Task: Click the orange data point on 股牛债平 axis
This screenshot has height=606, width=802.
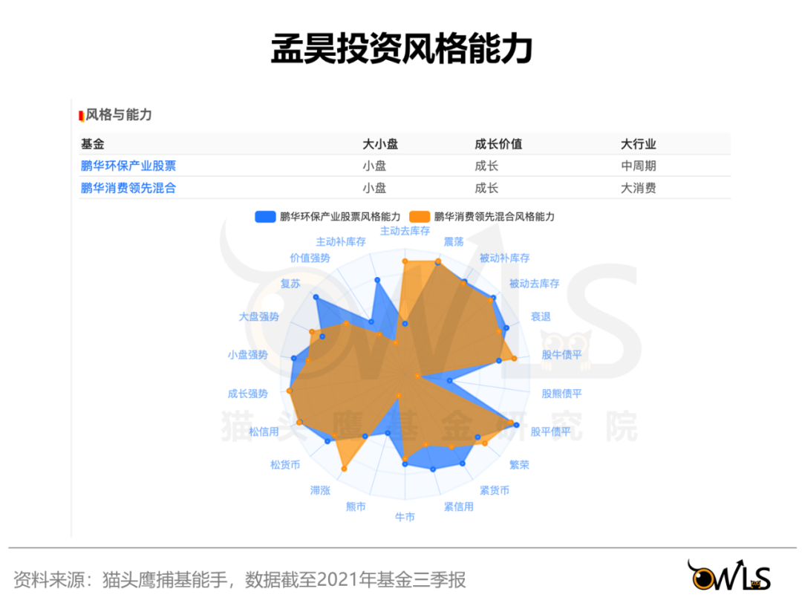Action: click(515, 359)
